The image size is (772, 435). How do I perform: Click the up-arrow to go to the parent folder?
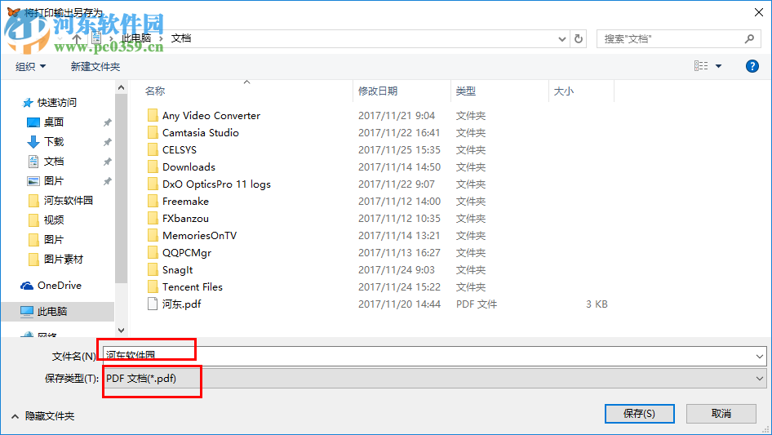click(77, 38)
